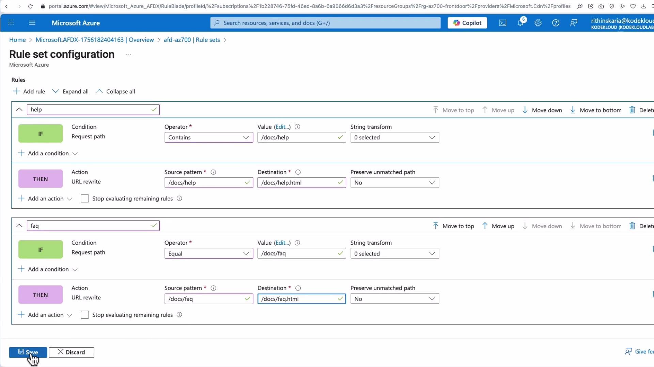The width and height of the screenshot is (654, 367).
Task: Click the /docs/help value field
Action: coord(301,137)
